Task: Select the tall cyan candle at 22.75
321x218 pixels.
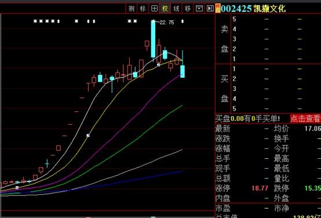Action: click(153, 39)
